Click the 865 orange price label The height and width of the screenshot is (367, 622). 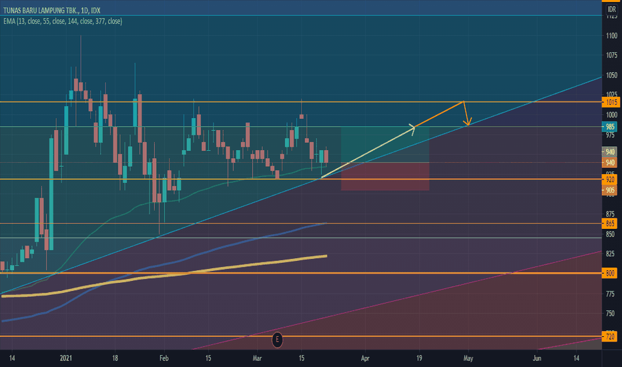pos(610,224)
